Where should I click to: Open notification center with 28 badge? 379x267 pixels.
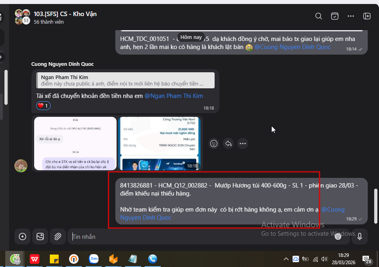(x=367, y=260)
